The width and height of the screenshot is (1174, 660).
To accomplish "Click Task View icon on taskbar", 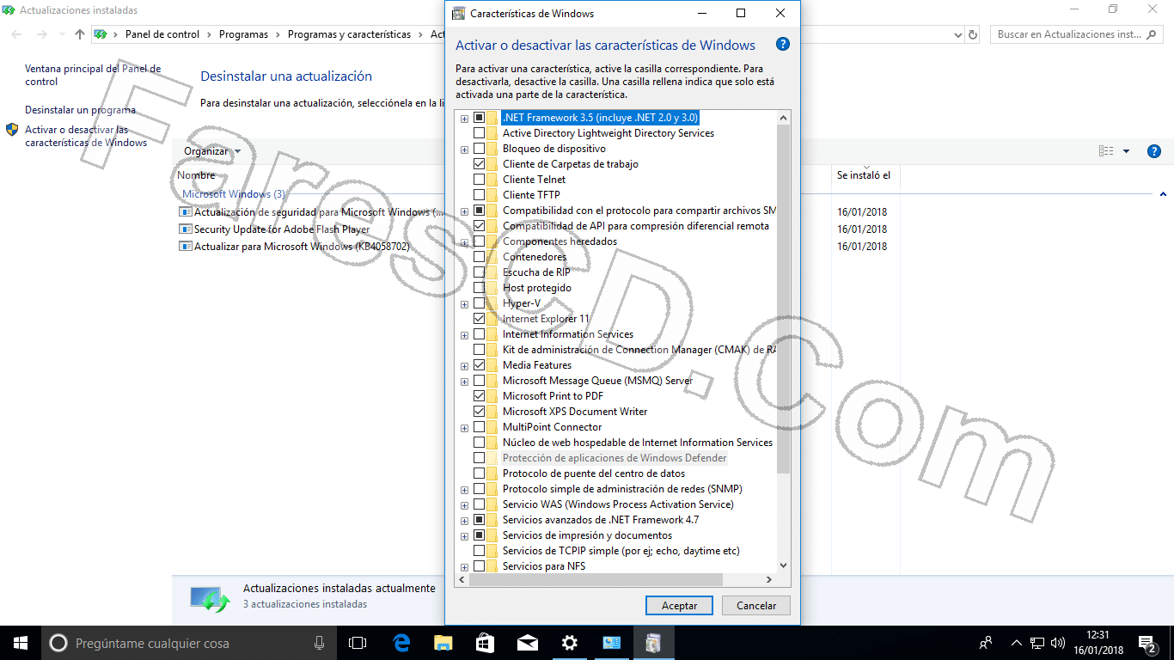I will [x=358, y=643].
